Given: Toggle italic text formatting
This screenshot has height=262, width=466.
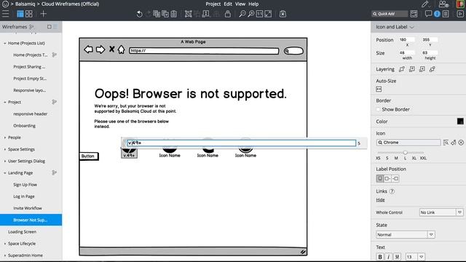Looking at the screenshot, I should coord(388,257).
